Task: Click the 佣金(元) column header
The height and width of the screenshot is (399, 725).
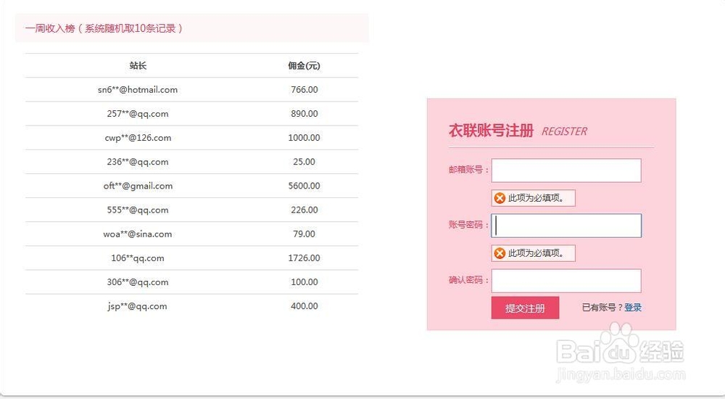Action: tap(304, 66)
